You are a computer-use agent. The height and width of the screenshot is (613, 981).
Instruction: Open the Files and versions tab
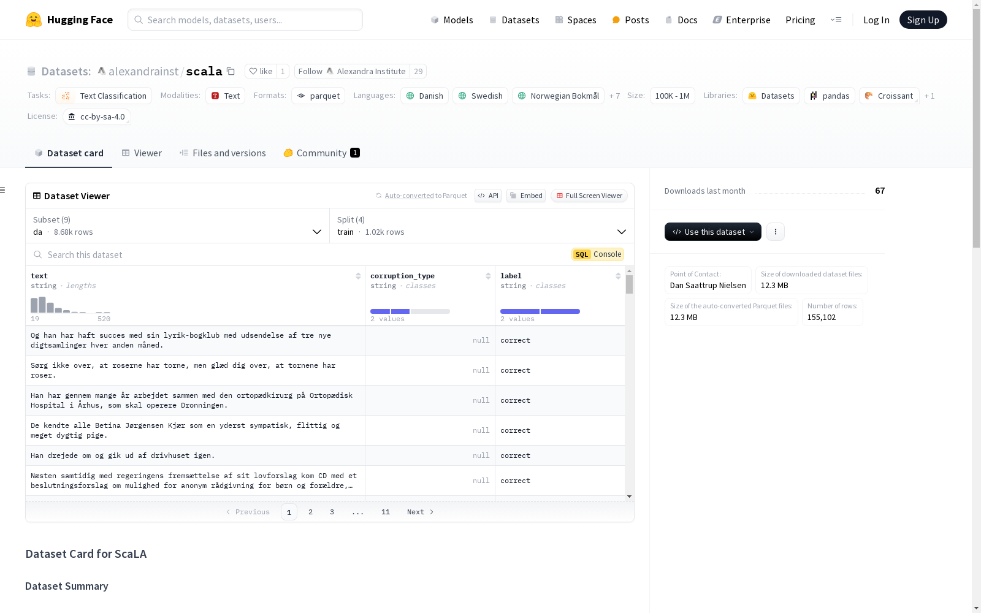click(223, 153)
